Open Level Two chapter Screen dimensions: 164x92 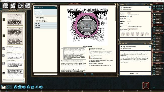tap(46, 23)
